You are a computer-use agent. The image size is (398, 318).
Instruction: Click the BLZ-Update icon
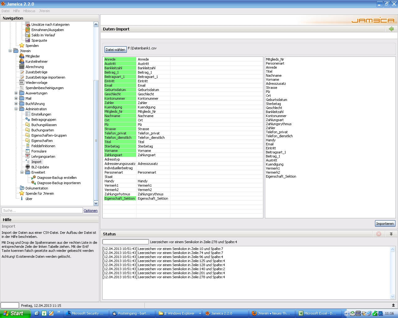[x=28, y=167]
